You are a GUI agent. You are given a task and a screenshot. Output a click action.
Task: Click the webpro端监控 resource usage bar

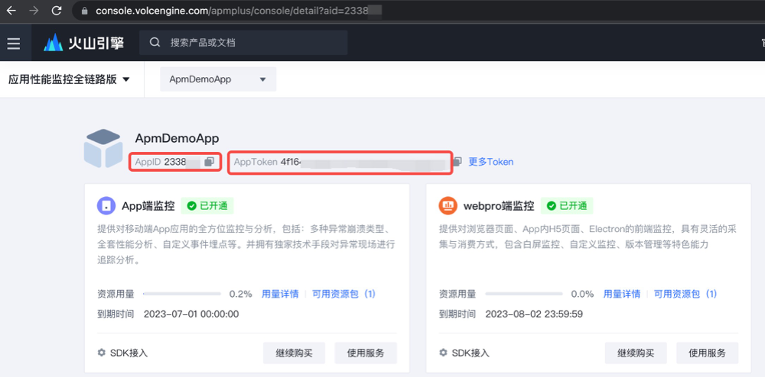tap(523, 294)
